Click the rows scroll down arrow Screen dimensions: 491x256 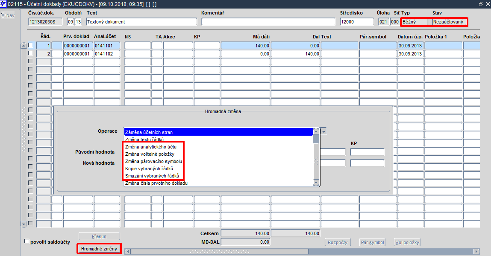pyautogui.click(x=24, y=224)
